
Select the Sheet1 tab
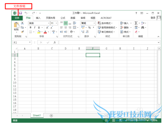point(37,115)
